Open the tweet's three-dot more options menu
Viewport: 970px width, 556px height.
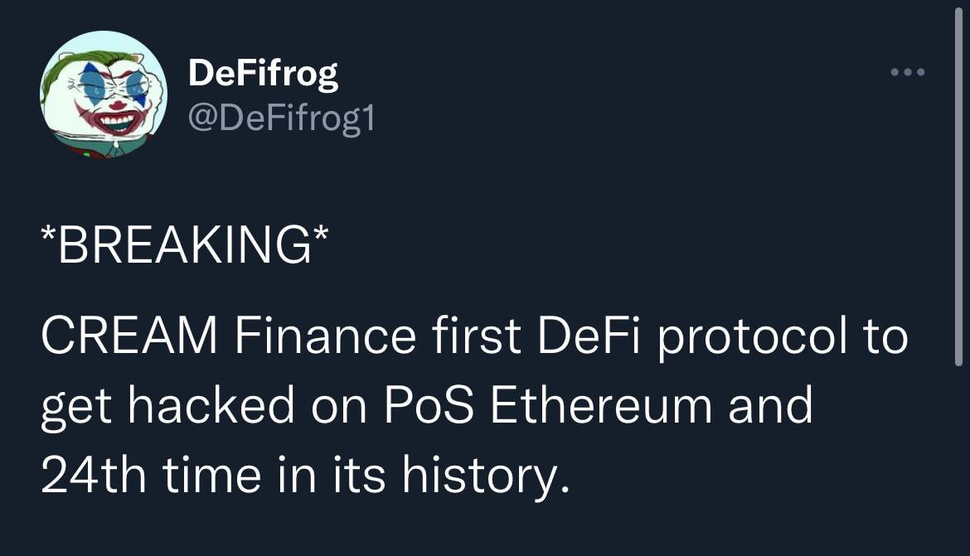[907, 73]
